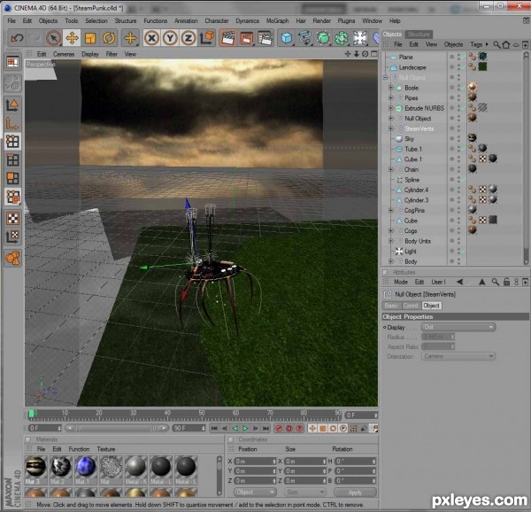Click the home icon in Objects panel
The image size is (531, 512).
[x=506, y=44]
